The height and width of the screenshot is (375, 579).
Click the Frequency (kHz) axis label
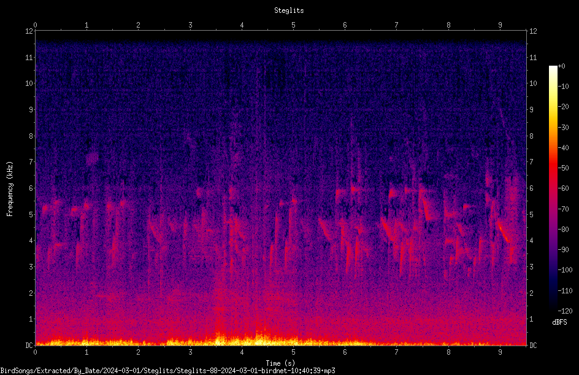tap(10, 189)
